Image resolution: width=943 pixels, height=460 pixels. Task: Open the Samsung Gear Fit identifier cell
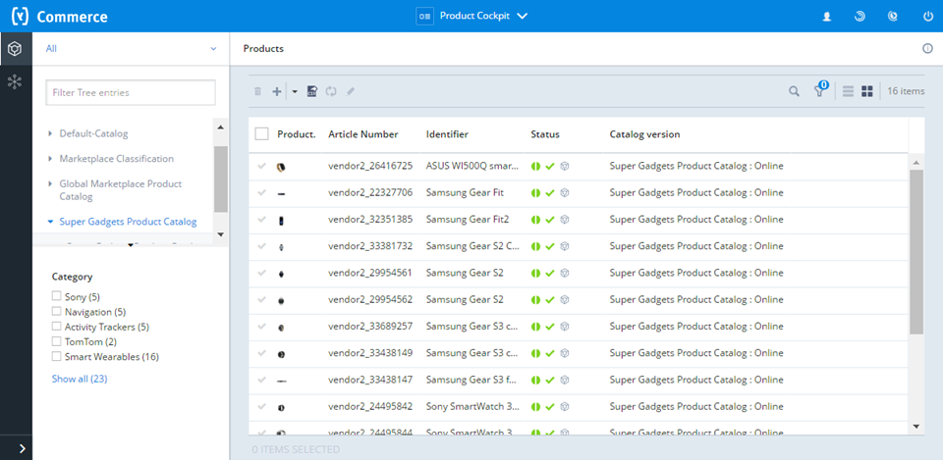(465, 193)
